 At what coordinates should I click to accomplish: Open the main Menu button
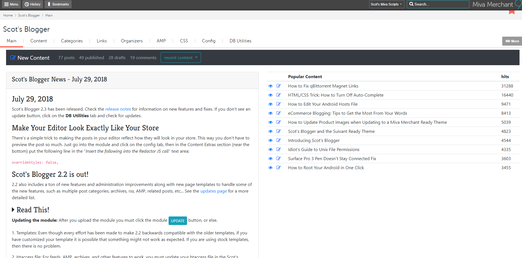(11, 4)
